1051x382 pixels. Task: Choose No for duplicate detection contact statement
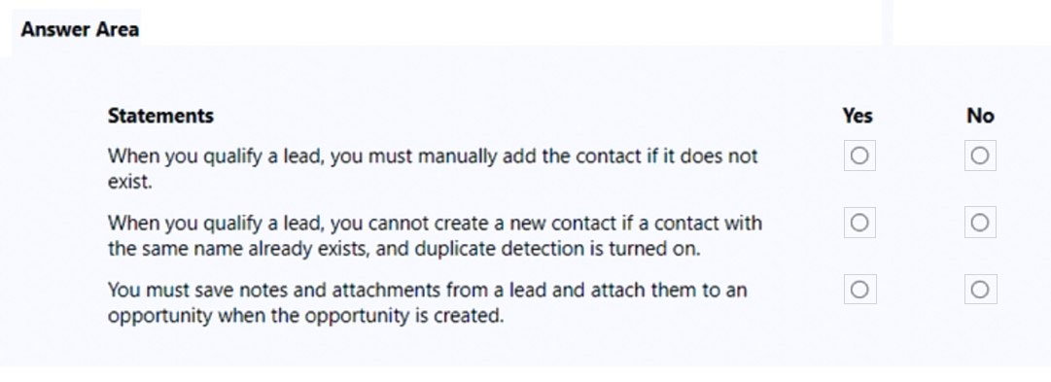(980, 223)
